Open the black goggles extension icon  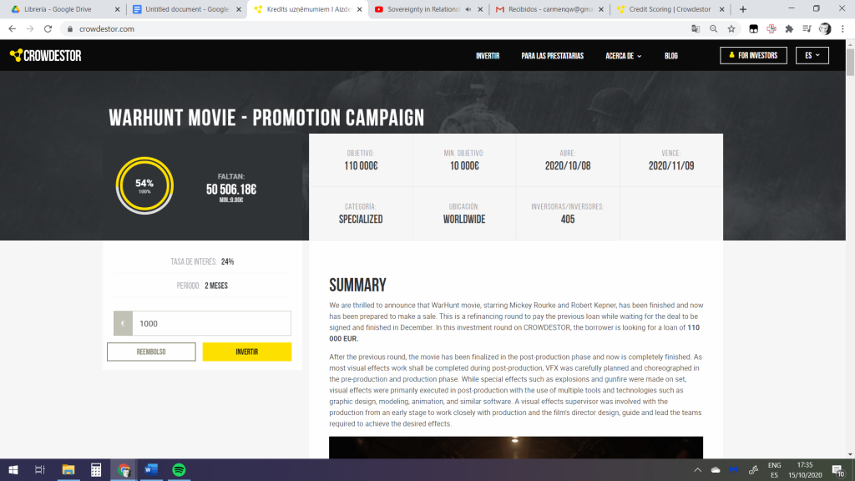pos(754,29)
